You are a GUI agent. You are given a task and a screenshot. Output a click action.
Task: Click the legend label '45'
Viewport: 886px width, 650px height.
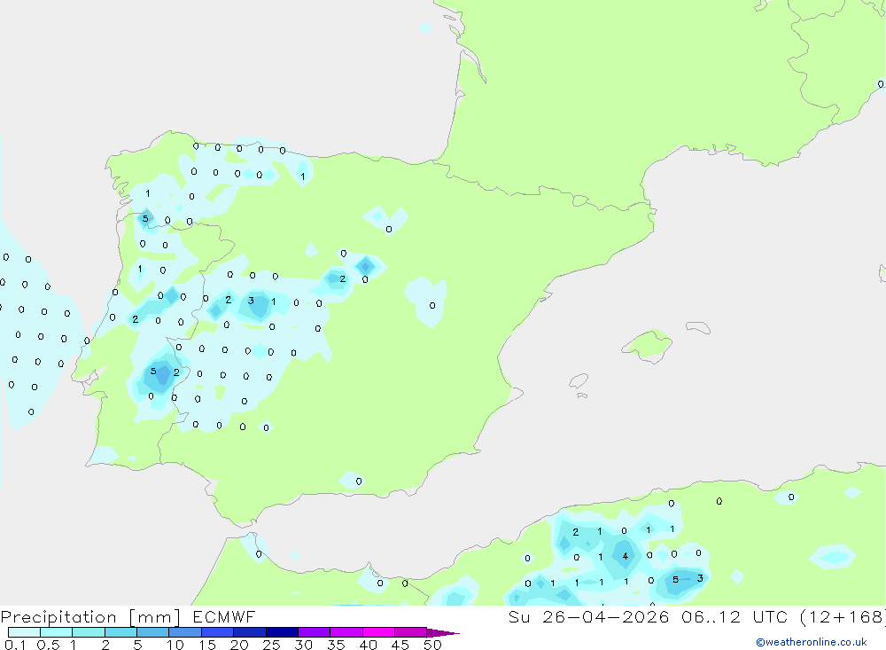(x=400, y=645)
